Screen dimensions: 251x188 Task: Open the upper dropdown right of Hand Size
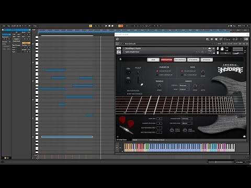[187, 119]
